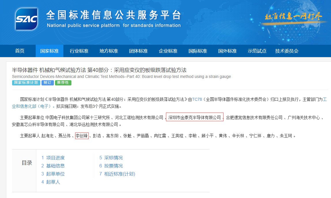331x198 pixels.
Task: Click drafter name 聂丛伟
Action: point(64,136)
